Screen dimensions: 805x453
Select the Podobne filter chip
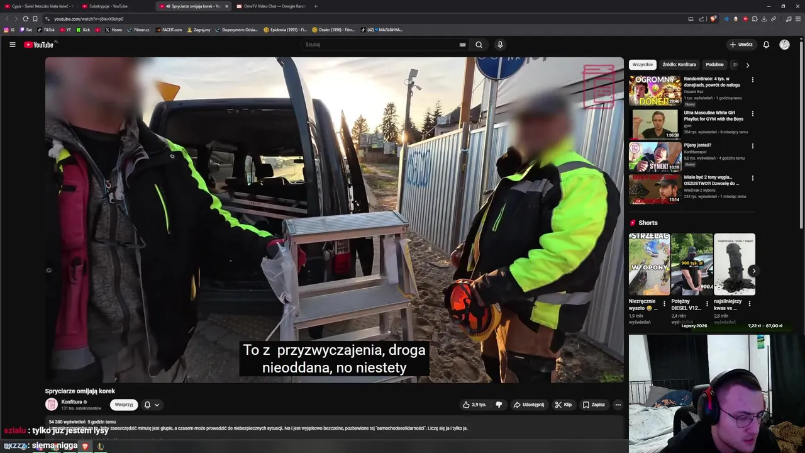tap(714, 65)
